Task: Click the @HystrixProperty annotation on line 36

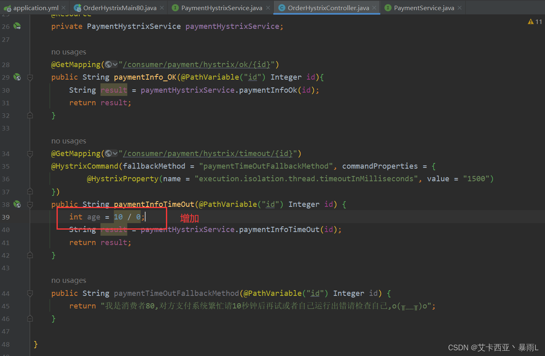Action: (123, 179)
